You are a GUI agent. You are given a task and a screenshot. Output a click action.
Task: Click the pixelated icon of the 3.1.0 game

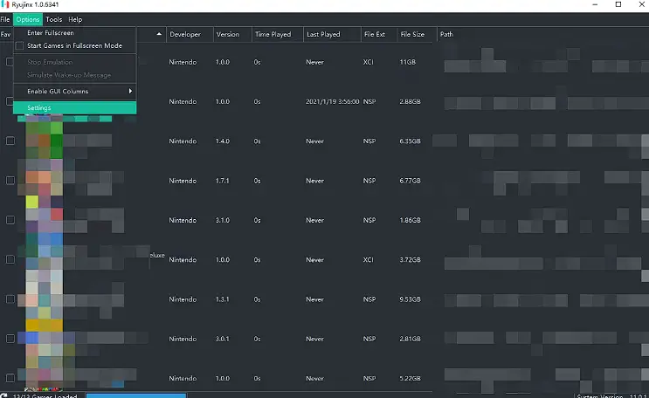[x=44, y=221]
